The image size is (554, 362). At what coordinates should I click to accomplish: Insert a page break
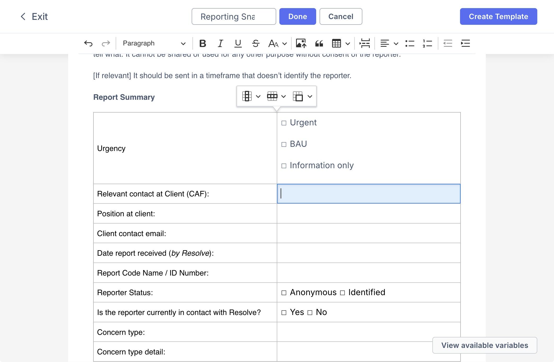(x=364, y=43)
